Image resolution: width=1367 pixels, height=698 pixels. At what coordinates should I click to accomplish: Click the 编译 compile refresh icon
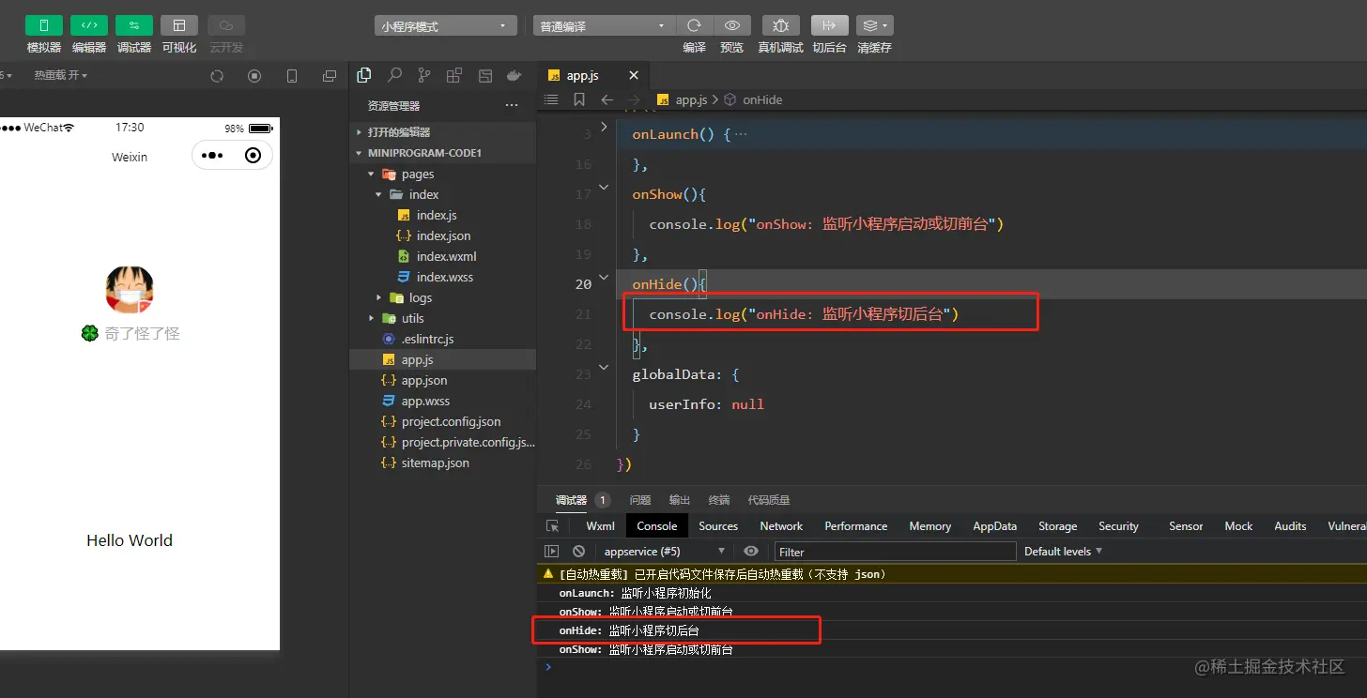pyautogui.click(x=695, y=25)
